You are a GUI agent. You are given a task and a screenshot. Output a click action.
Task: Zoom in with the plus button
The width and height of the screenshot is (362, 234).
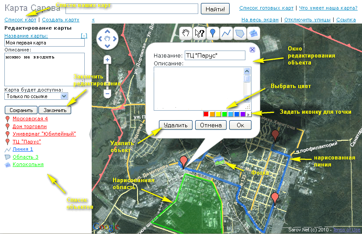(x=107, y=60)
